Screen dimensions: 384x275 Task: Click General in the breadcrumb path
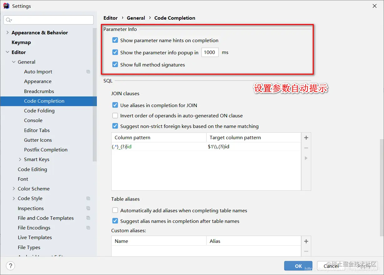pos(136,18)
